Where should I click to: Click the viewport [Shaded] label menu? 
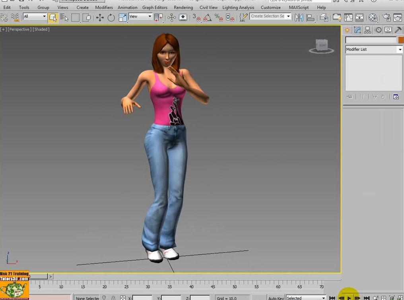pyautogui.click(x=41, y=29)
